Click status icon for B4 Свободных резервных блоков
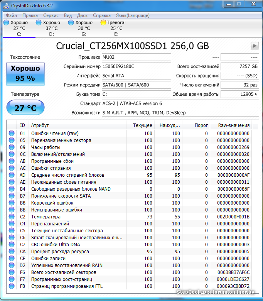This screenshot has height=301, width=263. [x=12, y=189]
